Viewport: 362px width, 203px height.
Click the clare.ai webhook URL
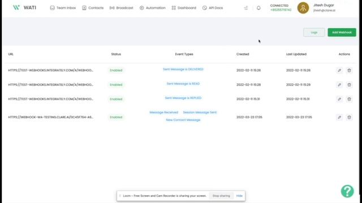click(50, 117)
